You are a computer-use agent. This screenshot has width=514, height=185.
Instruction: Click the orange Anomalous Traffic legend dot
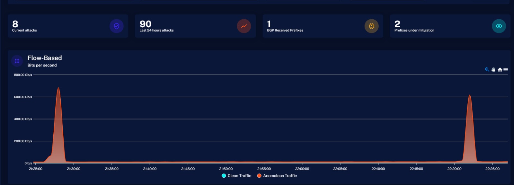coord(259,176)
